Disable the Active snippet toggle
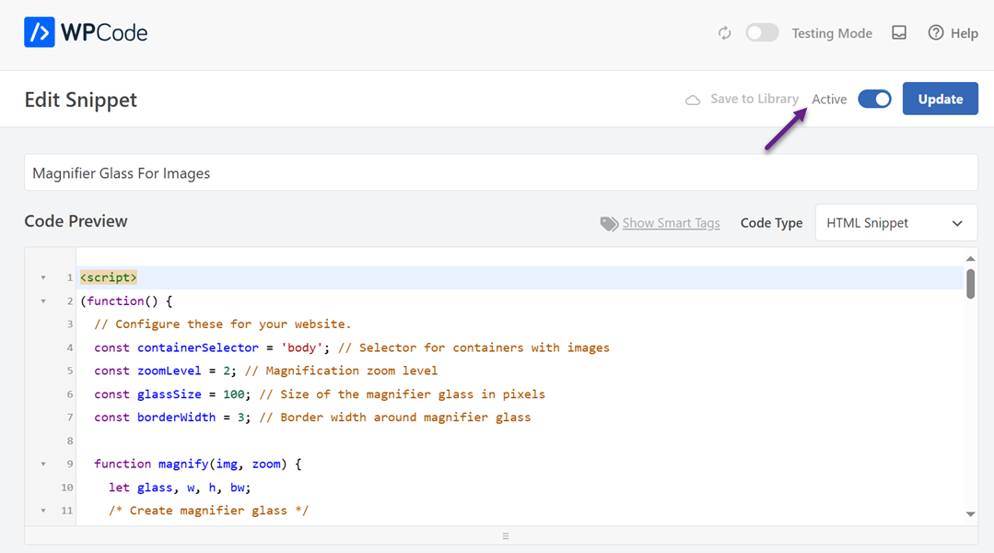This screenshot has width=994, height=553. [874, 100]
